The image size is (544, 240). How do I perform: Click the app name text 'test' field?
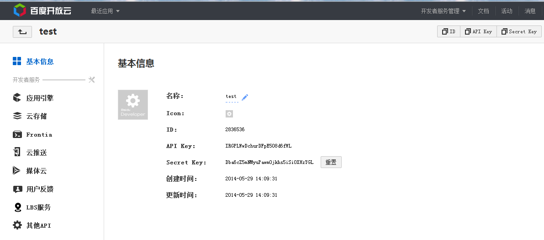(x=231, y=97)
